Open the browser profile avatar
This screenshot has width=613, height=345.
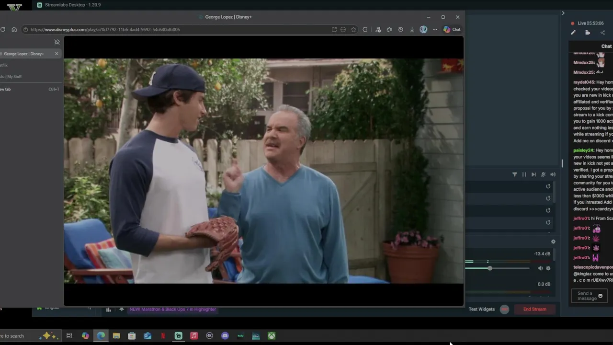pos(423,29)
